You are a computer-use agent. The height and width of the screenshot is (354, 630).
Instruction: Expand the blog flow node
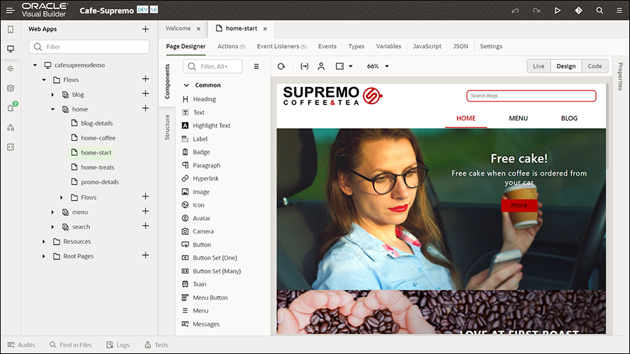click(52, 95)
